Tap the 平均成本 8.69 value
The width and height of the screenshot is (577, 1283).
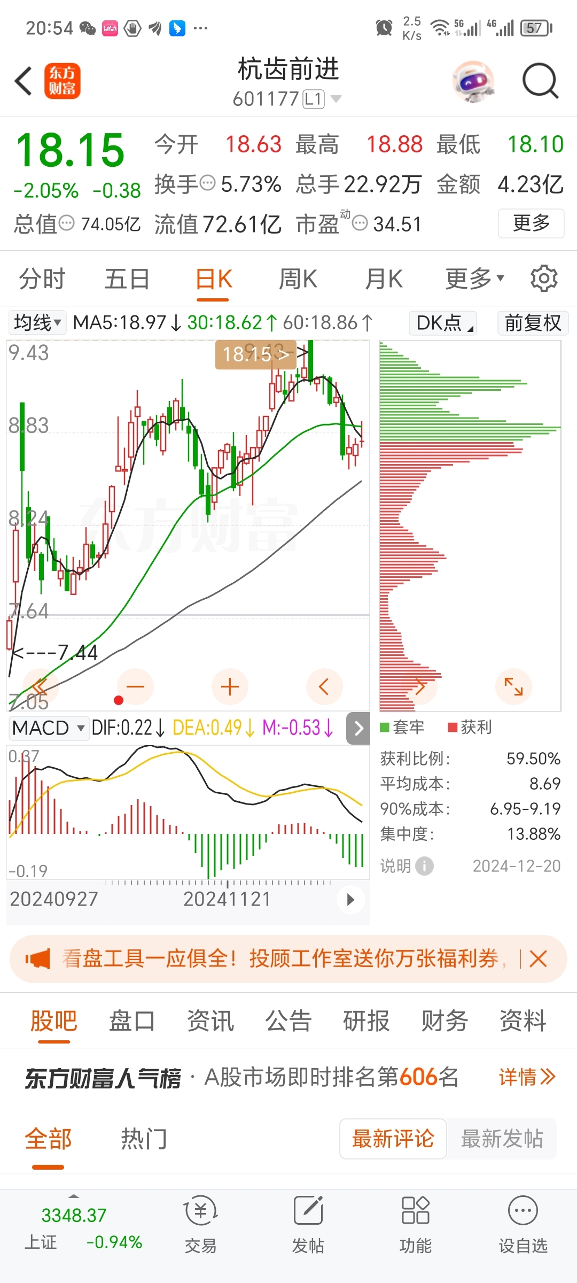(545, 784)
